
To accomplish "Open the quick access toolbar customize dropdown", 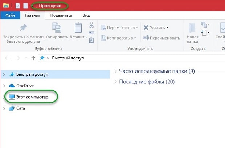I will [x=32, y=6].
